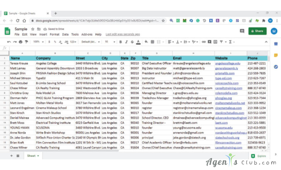Image resolution: width=281 pixels, height=170 pixels.
Task: Click Last edit was seconds ago link
Action: point(123,34)
